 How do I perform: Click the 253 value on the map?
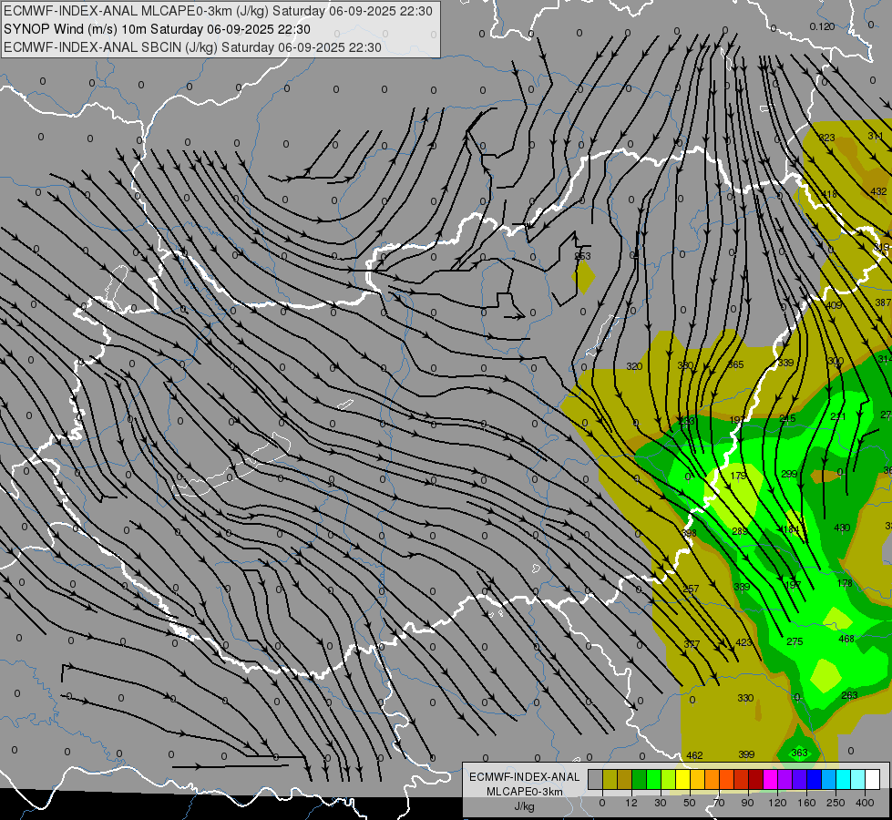click(x=583, y=256)
